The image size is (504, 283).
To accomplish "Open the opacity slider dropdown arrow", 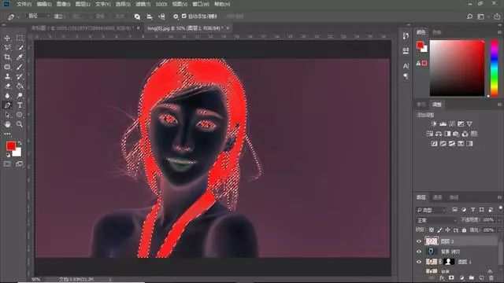I will pos(499,220).
